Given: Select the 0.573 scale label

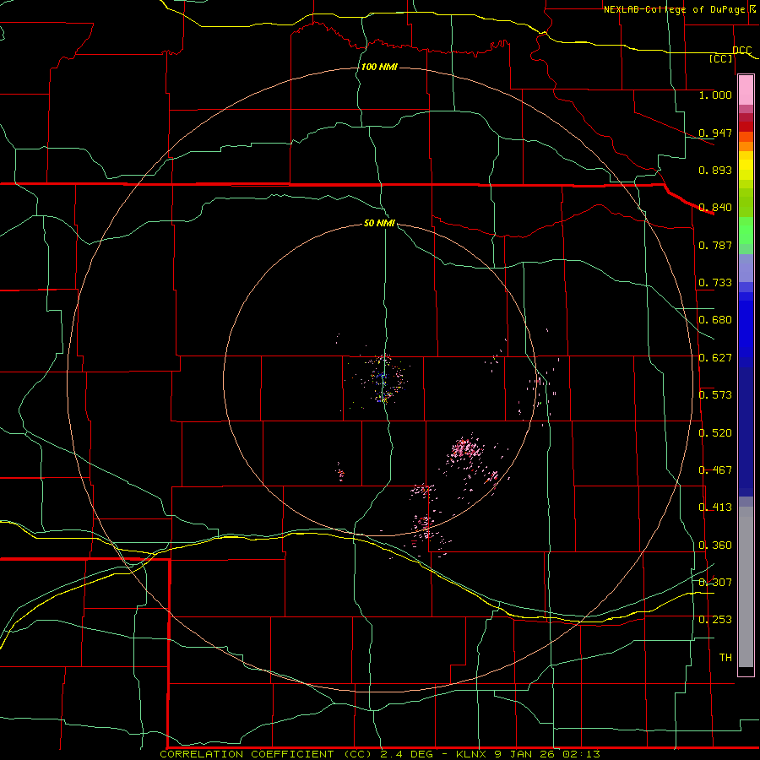Looking at the screenshot, I should [715, 395].
